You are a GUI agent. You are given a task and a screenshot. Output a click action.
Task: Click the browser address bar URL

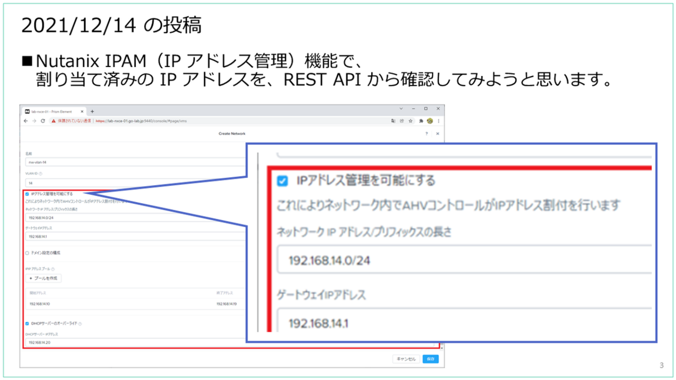140,121
